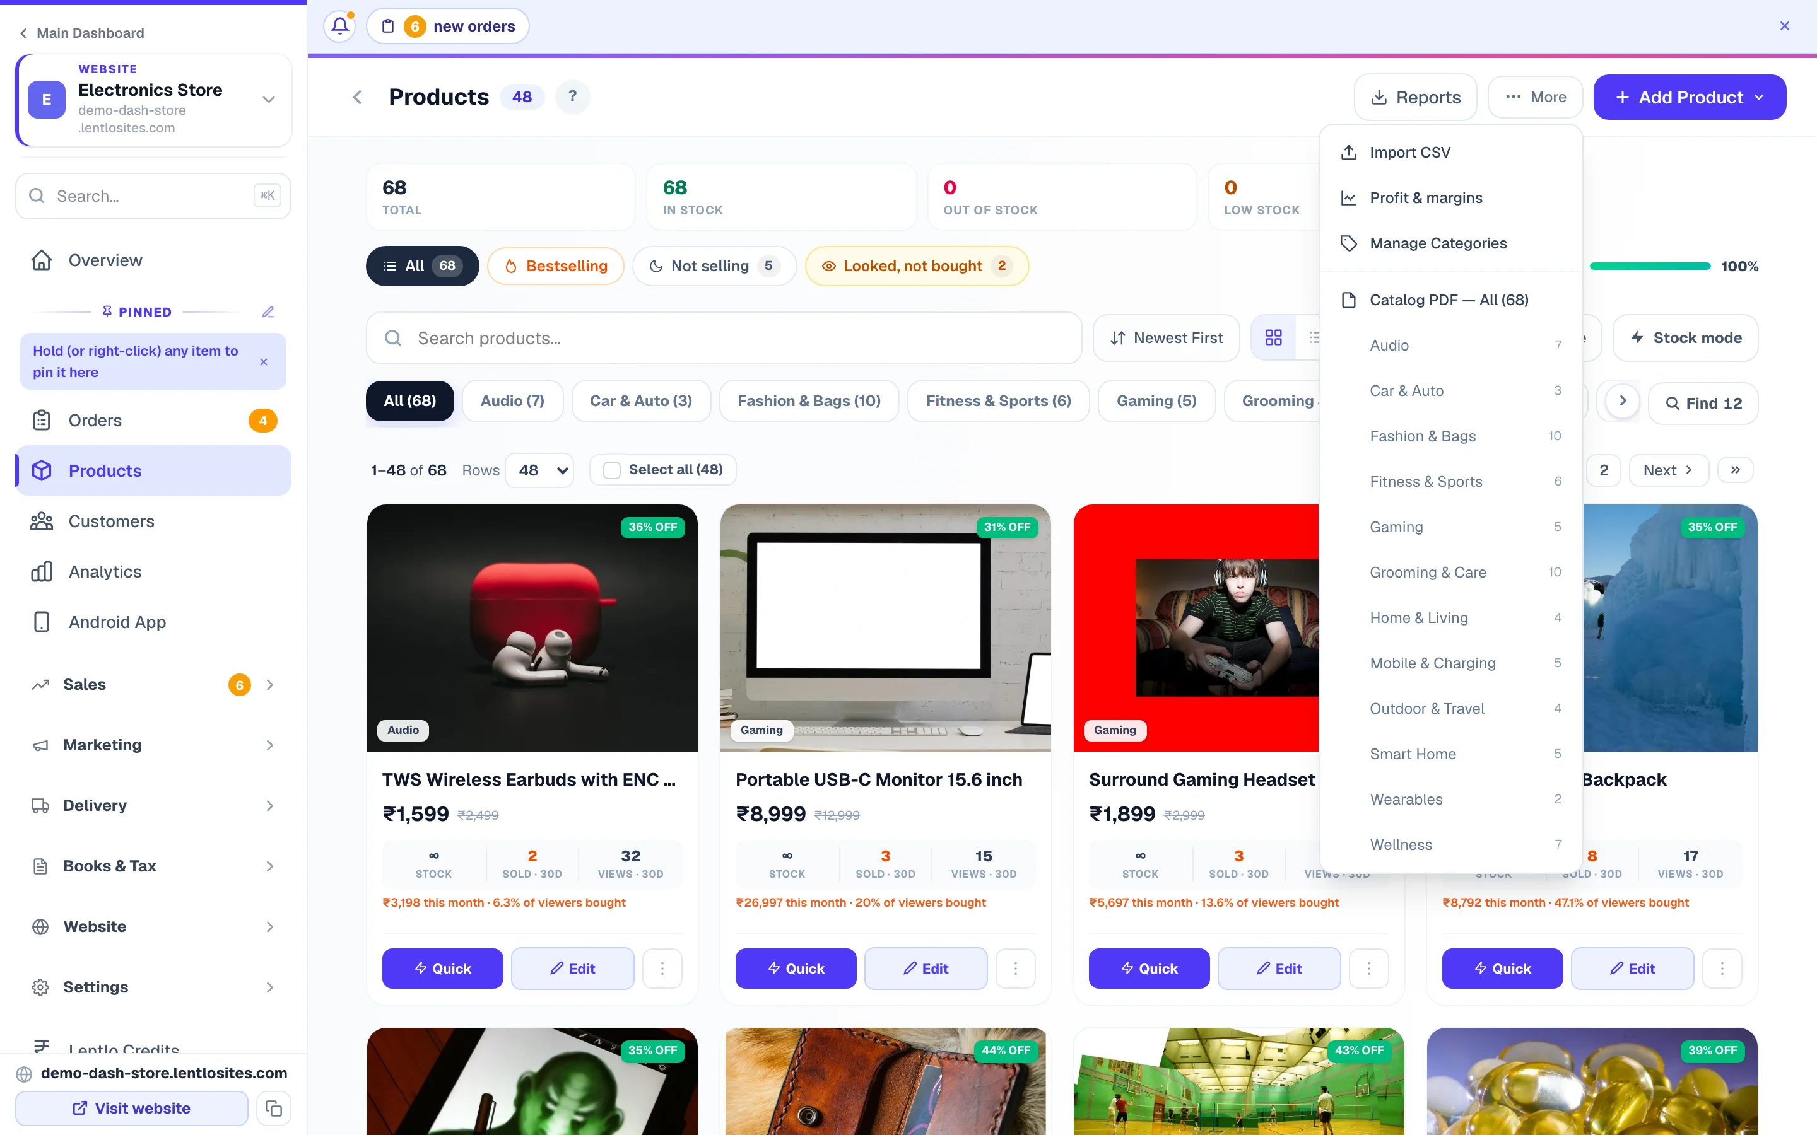The width and height of the screenshot is (1817, 1135).
Task: Select Catalog PDF — All (68)
Action: click(x=1450, y=300)
